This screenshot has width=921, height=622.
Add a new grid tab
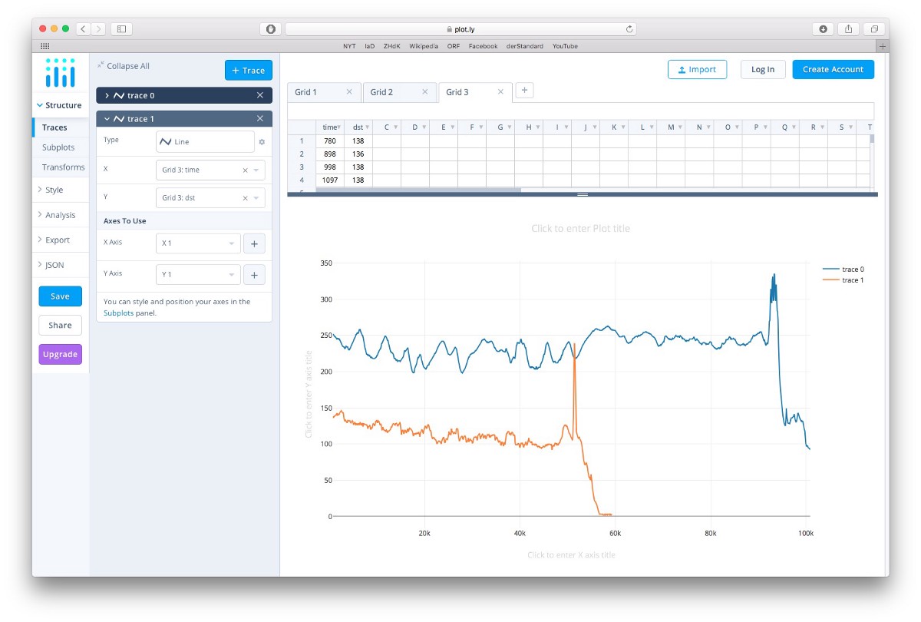pos(525,91)
